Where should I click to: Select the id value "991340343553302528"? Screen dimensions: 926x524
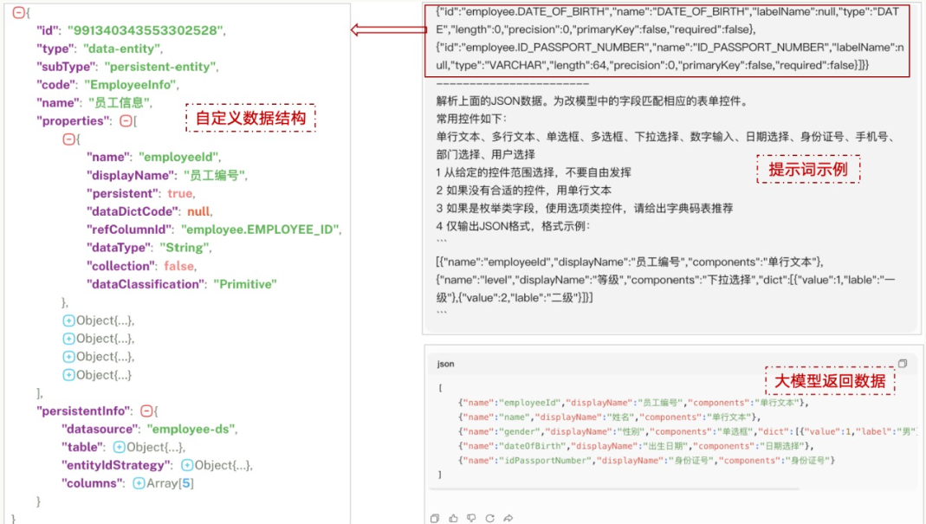click(x=146, y=30)
